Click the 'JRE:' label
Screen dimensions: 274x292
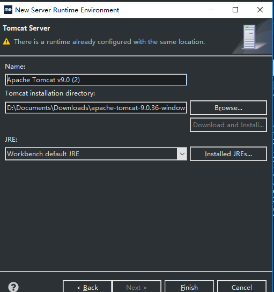point(11,140)
